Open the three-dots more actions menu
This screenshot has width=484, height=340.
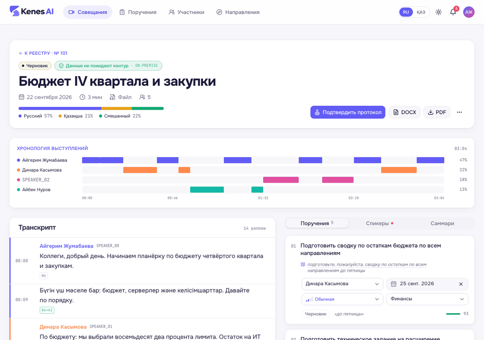tap(459, 112)
